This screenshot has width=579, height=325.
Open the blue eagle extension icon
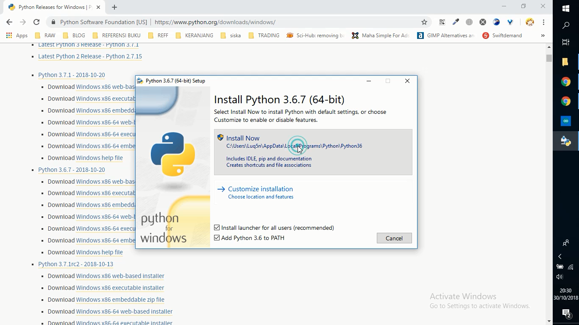point(496,22)
